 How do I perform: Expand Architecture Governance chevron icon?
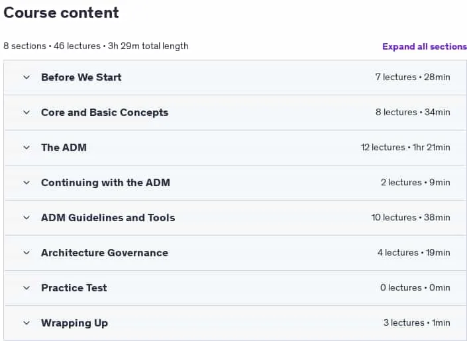26,253
